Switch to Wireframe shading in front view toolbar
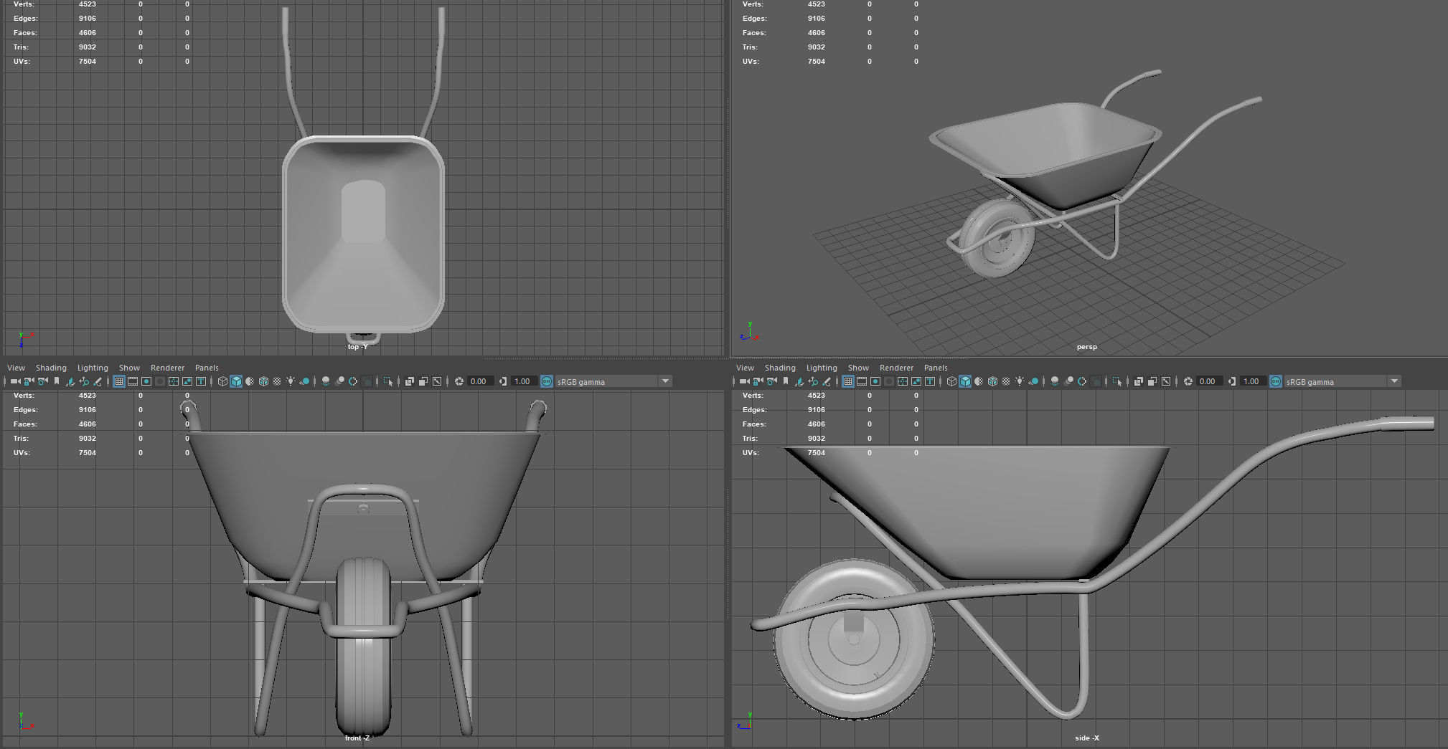The width and height of the screenshot is (1448, 749). point(222,381)
